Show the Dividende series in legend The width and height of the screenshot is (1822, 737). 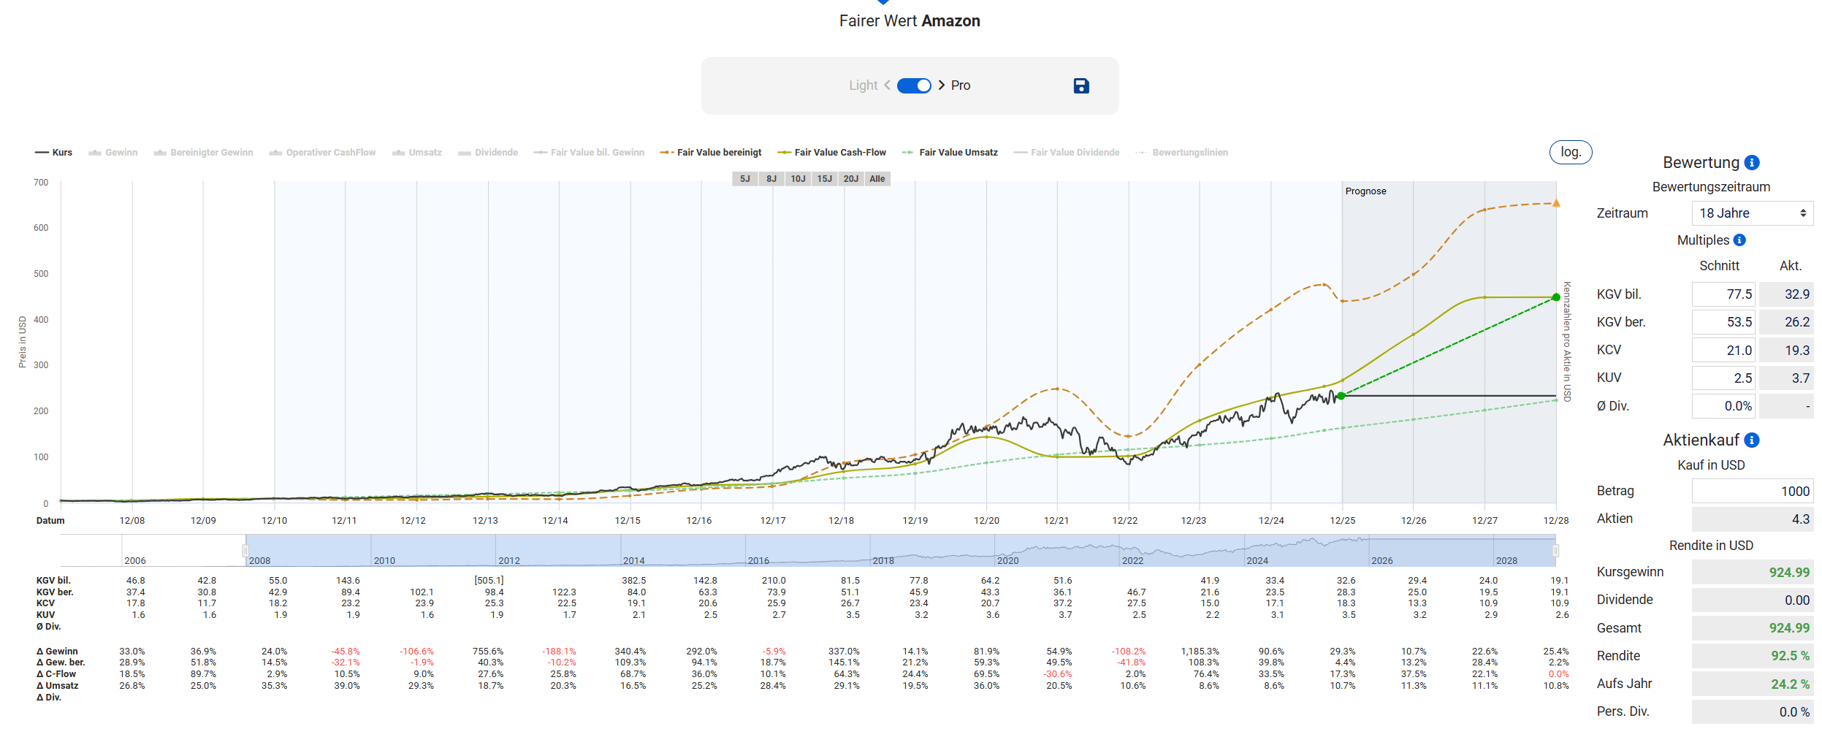point(488,153)
